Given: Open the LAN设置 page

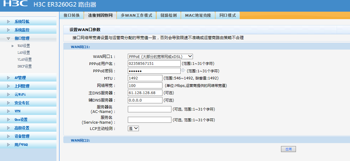Looking at the screenshot, I should point(24,53).
